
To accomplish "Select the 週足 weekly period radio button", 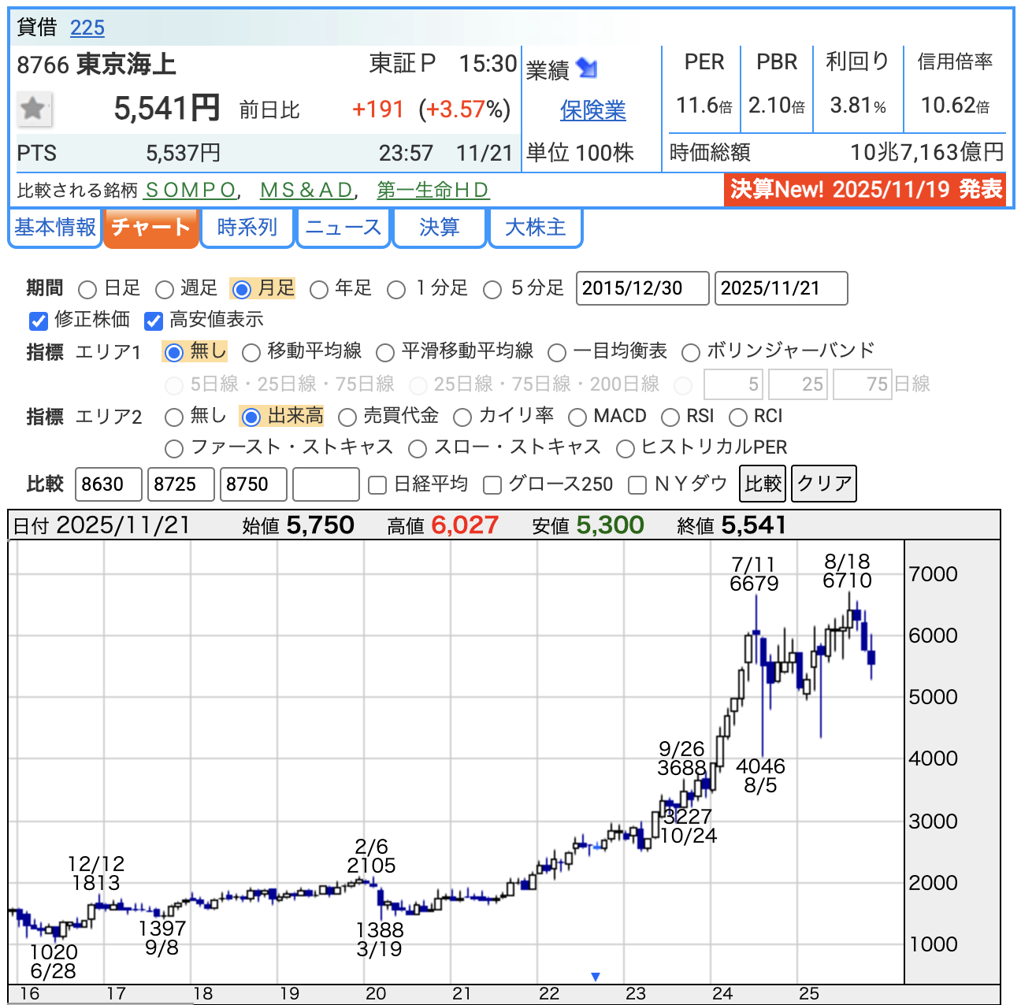I will coord(165,290).
